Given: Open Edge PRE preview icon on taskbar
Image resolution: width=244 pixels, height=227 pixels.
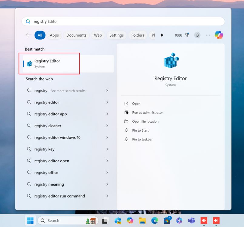Looking at the screenshot, I should (118, 221).
